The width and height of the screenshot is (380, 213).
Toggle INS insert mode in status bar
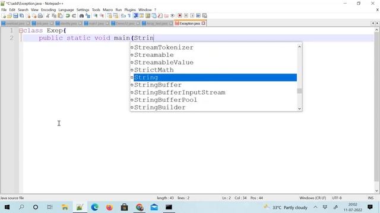pyautogui.click(x=370, y=198)
